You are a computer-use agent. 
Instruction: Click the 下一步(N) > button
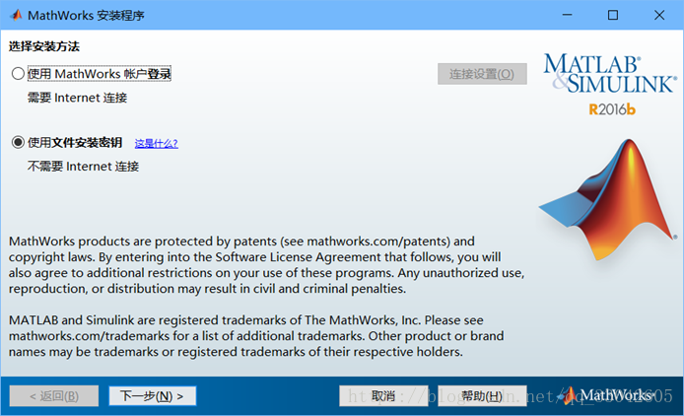(x=152, y=396)
